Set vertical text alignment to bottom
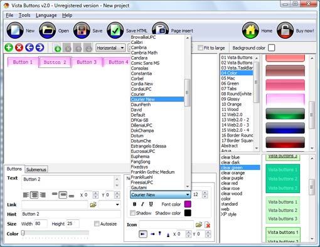The width and height of the screenshot is (320, 247). [72, 196]
